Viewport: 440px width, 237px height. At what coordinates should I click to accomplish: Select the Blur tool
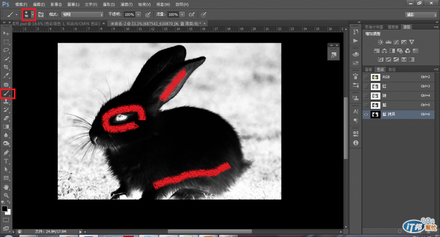[x=6, y=135]
